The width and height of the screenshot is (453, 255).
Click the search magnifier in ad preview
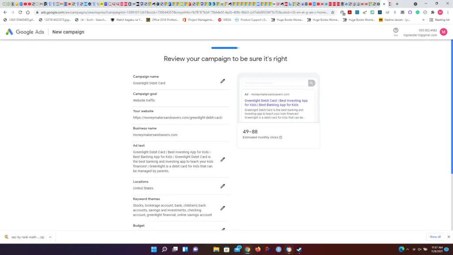point(311,83)
